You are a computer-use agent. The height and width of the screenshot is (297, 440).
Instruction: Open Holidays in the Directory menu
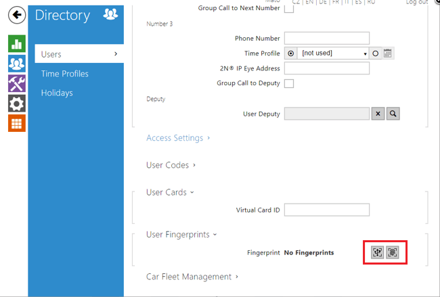click(57, 93)
